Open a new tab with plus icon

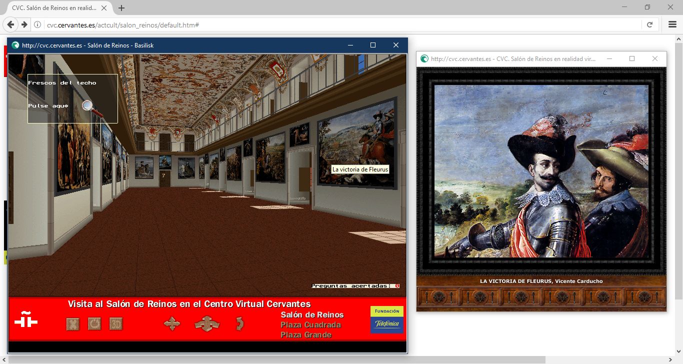tap(121, 8)
